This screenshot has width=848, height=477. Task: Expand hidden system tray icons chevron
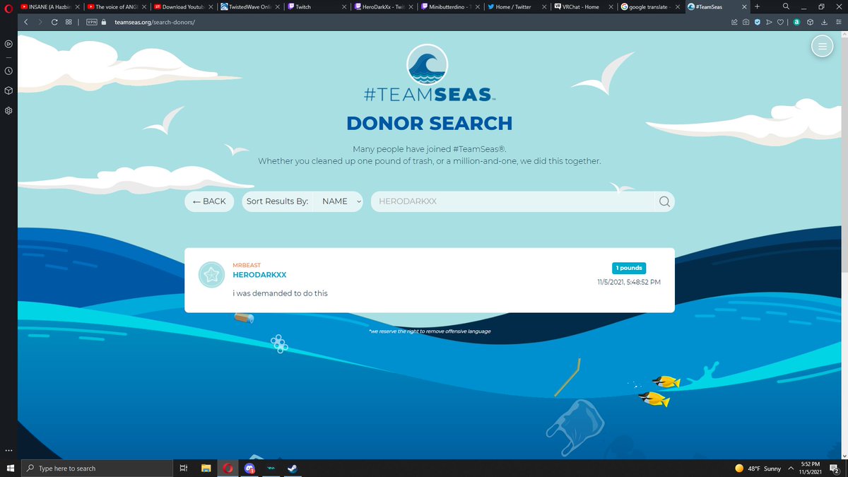791,468
